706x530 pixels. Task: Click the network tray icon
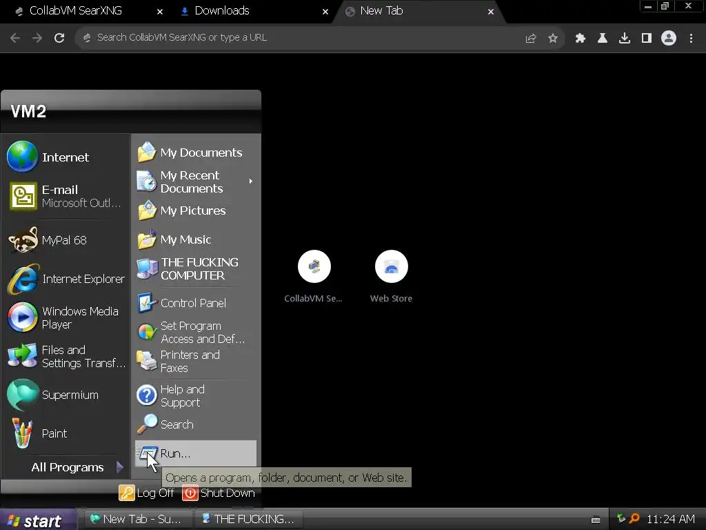(621, 518)
